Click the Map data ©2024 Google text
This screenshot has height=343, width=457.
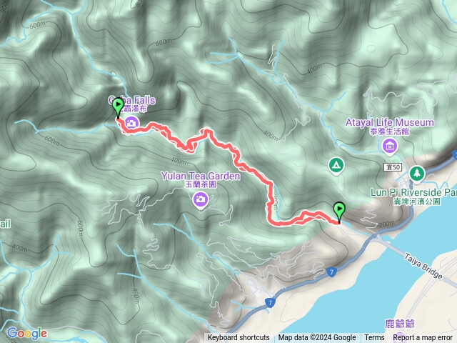[317, 338]
